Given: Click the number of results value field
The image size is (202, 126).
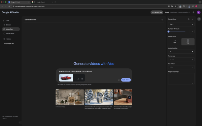Looking at the screenshot, I should (192, 31).
